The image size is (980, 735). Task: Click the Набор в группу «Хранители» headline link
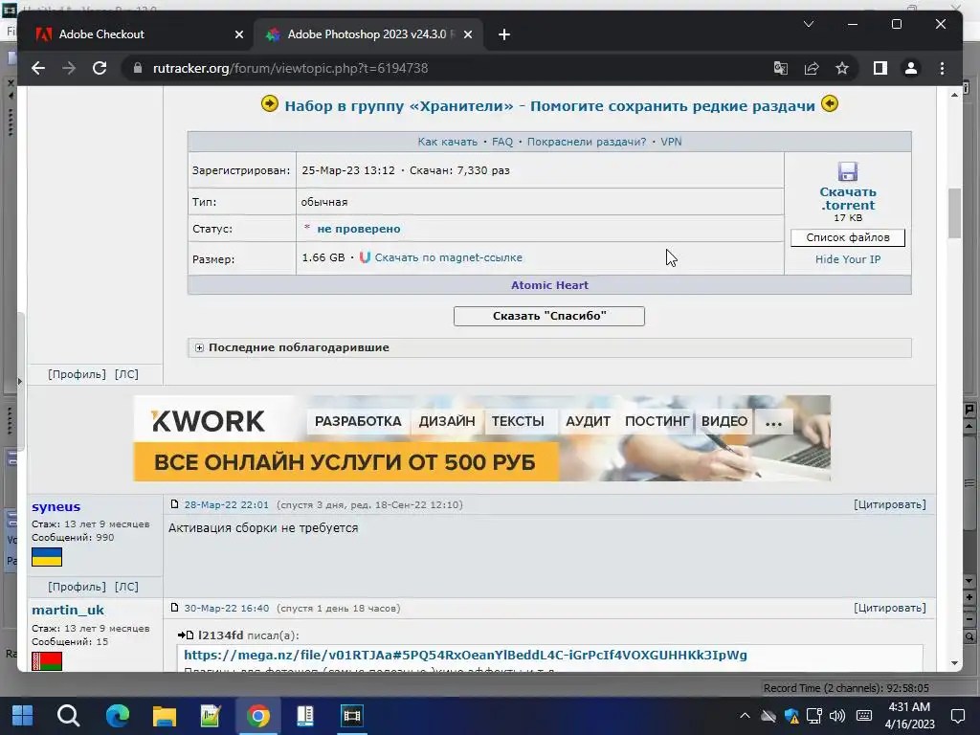[x=549, y=105]
